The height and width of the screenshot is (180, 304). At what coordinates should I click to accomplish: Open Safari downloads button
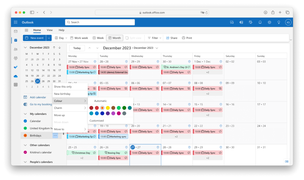click(265, 12)
